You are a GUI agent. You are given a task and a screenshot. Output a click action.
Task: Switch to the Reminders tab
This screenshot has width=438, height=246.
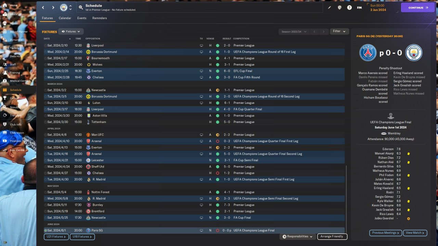click(x=100, y=18)
